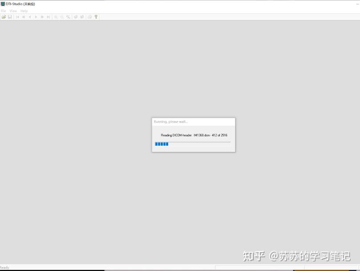Click the print icon on the toolbar
This screenshot has width=360, height=271.
(x=90, y=17)
